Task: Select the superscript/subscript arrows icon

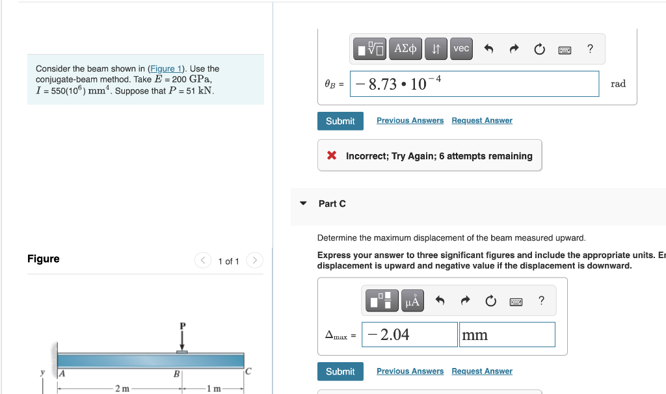Action: tap(436, 48)
